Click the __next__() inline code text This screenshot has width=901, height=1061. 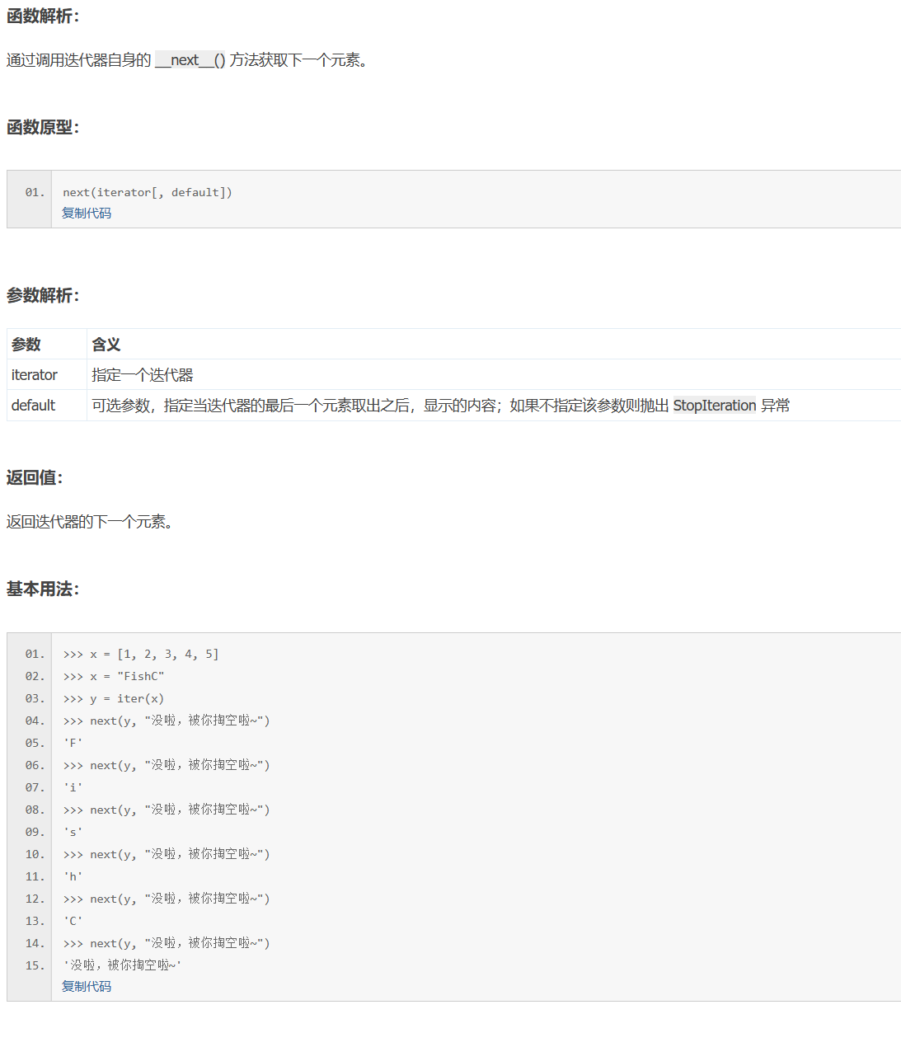[x=190, y=60]
